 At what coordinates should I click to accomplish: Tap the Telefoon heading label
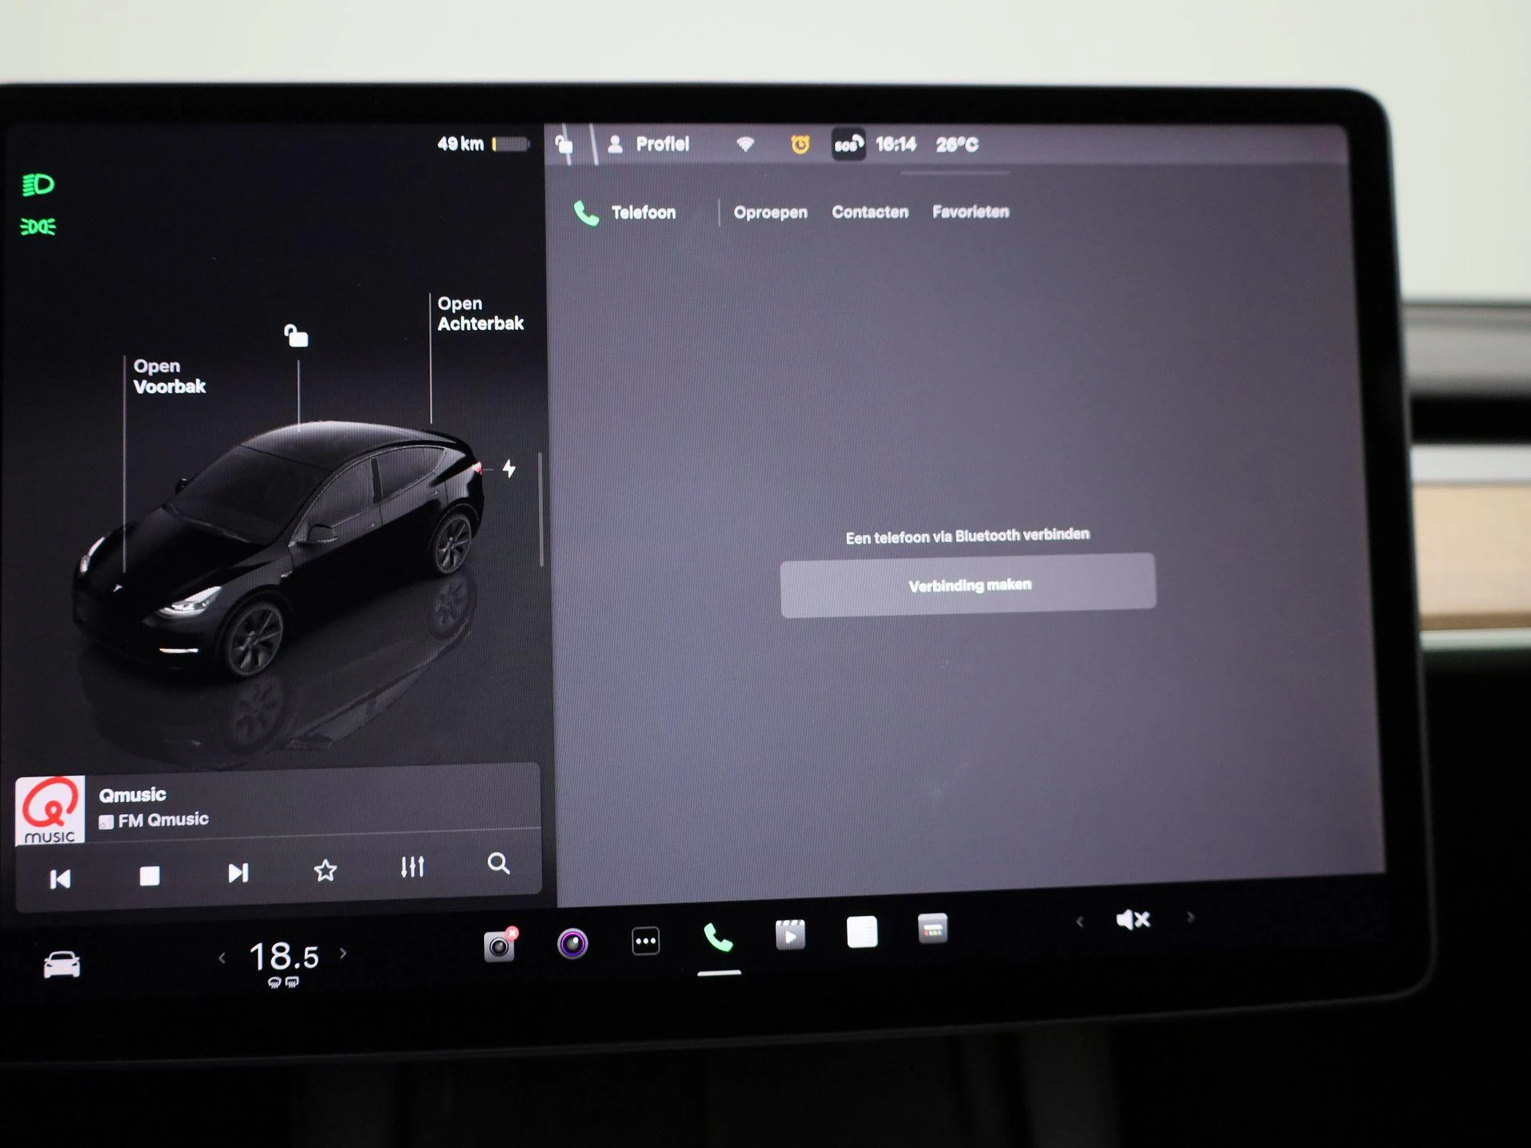click(x=643, y=213)
